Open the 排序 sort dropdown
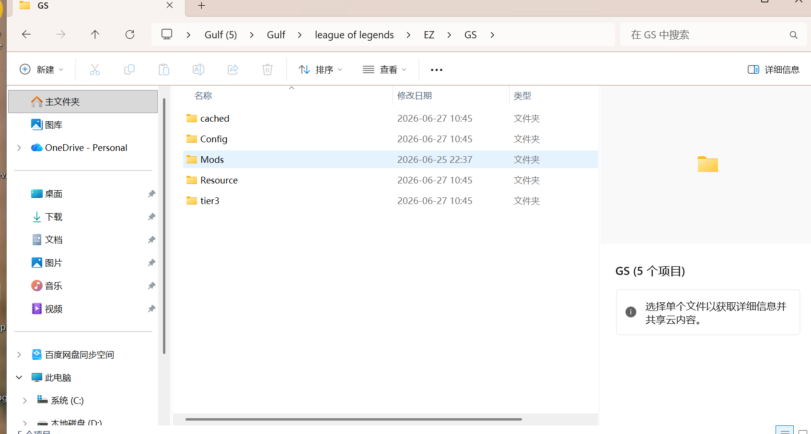This screenshot has height=434, width=811. (320, 69)
